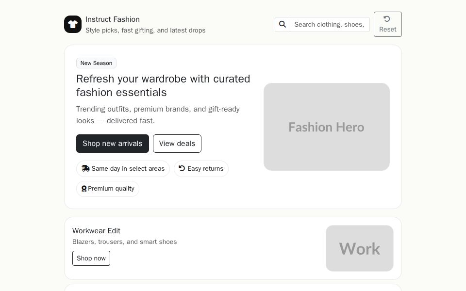Toggle the Same-day in select areas pill
The image size is (466, 291).
(x=123, y=169)
